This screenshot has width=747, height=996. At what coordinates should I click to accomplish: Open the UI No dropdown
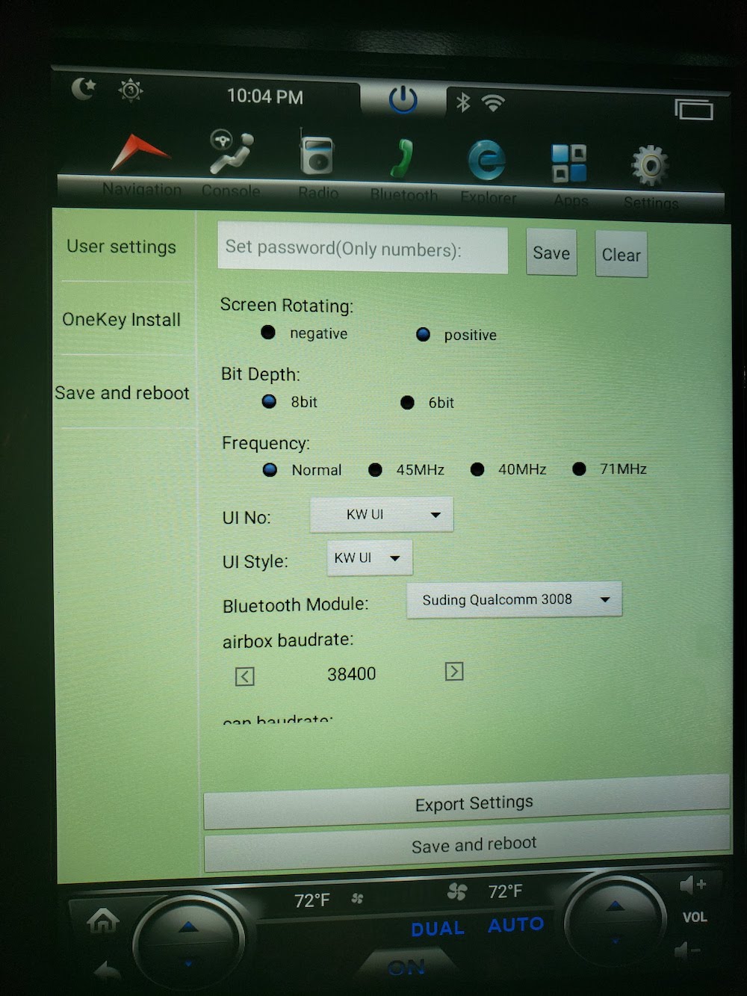[382, 514]
